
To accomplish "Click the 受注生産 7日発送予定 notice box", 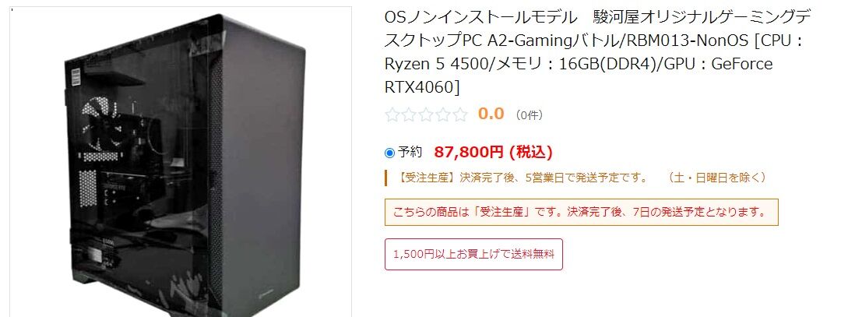I will coord(582,212).
